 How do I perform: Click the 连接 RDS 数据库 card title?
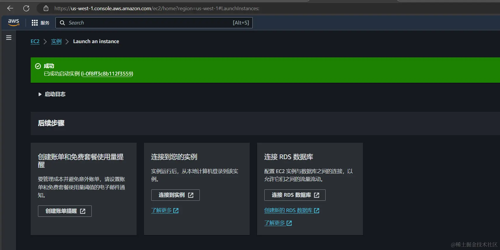(289, 157)
